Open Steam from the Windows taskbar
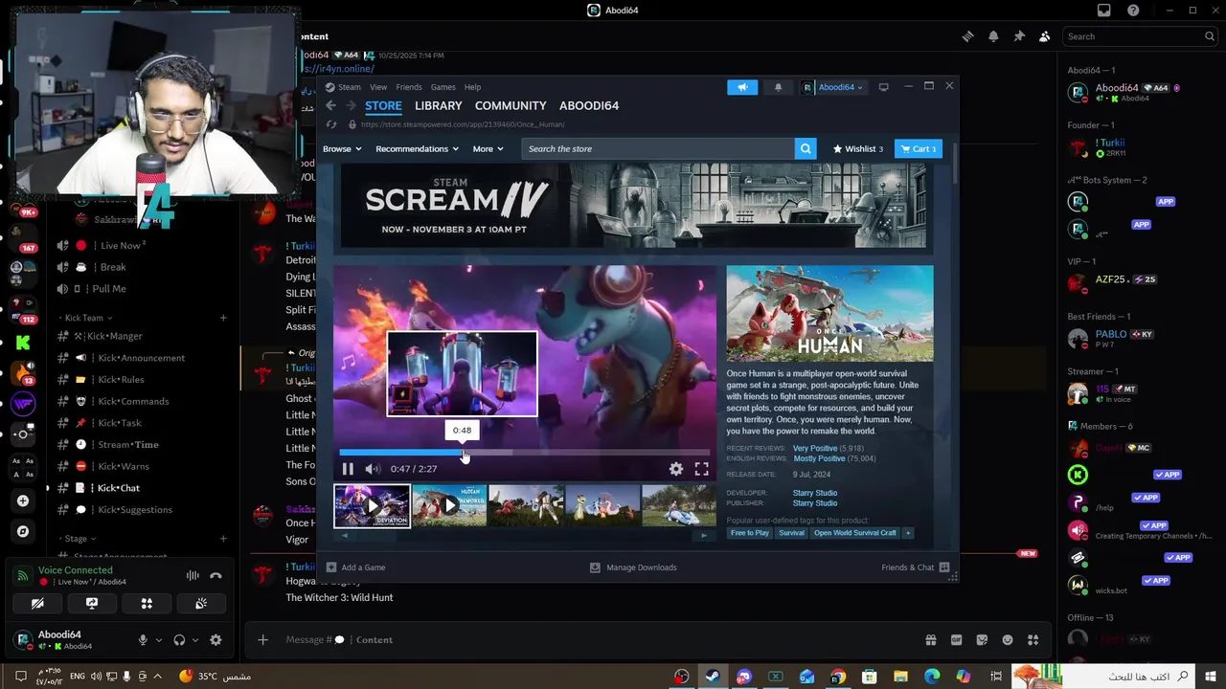 (713, 677)
